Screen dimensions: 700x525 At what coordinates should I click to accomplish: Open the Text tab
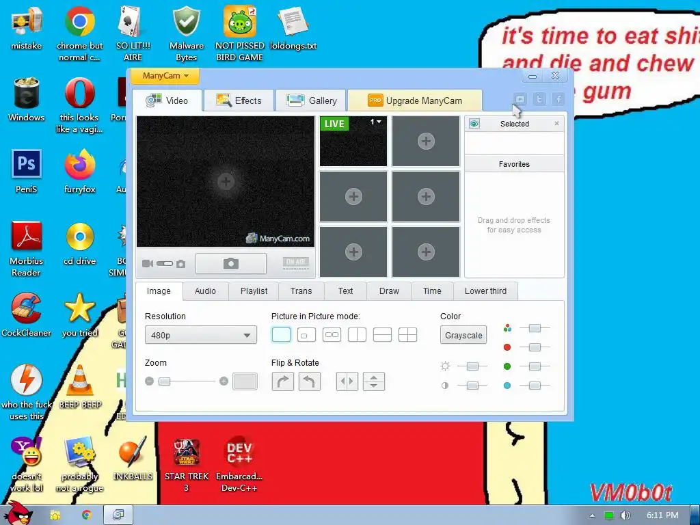click(345, 291)
